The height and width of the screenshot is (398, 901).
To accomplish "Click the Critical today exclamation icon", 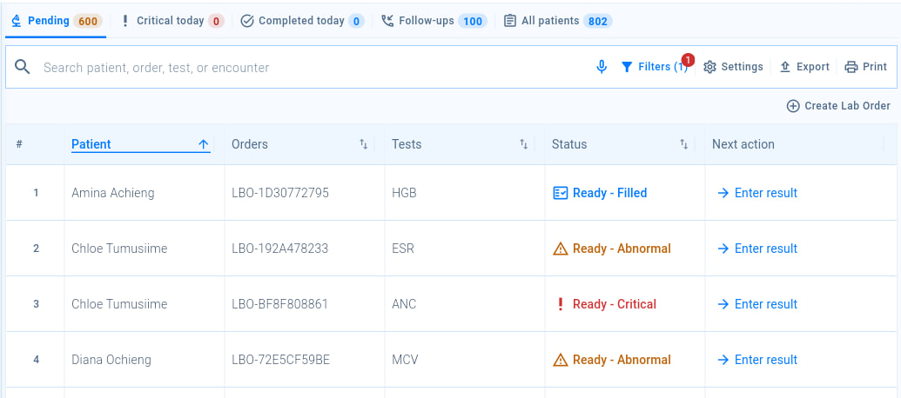I will click(125, 21).
